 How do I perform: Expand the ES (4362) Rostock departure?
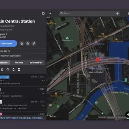pyautogui.click(x=43, y=81)
